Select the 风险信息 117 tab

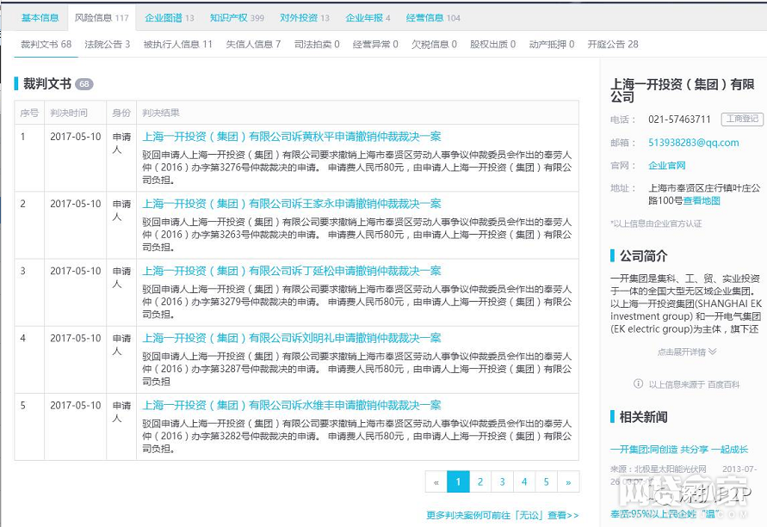pyautogui.click(x=102, y=18)
